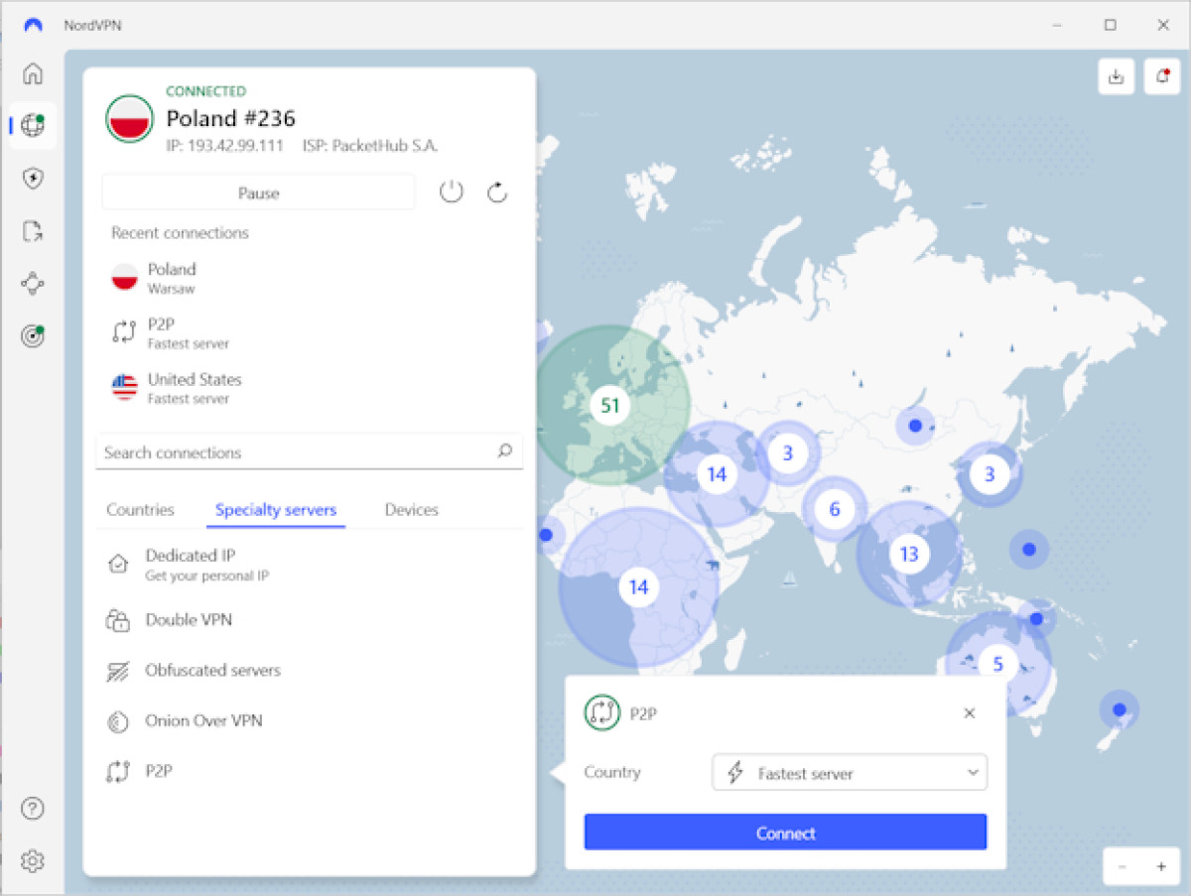Click the map cluster showing 6
The image size is (1191, 896).
tap(834, 509)
